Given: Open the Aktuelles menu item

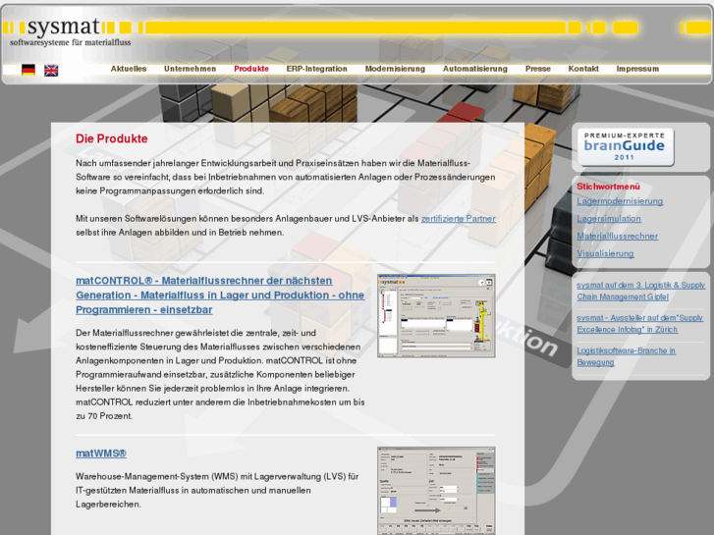Looking at the screenshot, I should pyautogui.click(x=129, y=69).
